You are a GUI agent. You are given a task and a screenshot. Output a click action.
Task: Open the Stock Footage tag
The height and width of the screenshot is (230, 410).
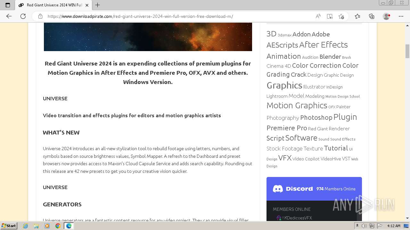(x=284, y=149)
